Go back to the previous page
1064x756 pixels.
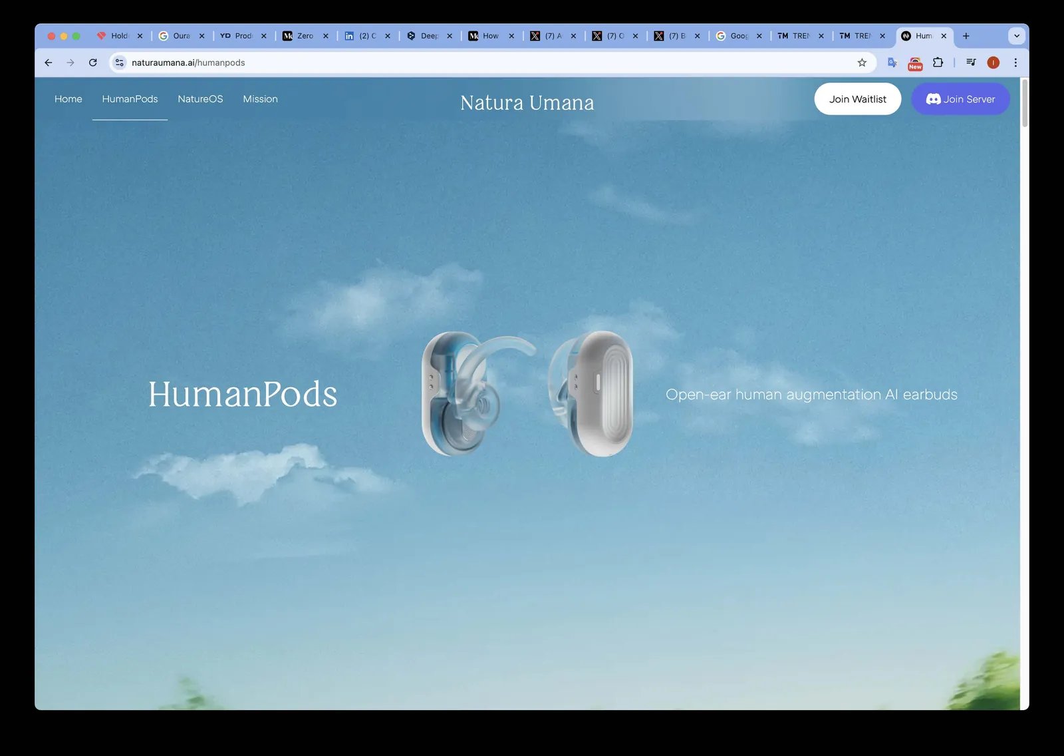pos(49,63)
